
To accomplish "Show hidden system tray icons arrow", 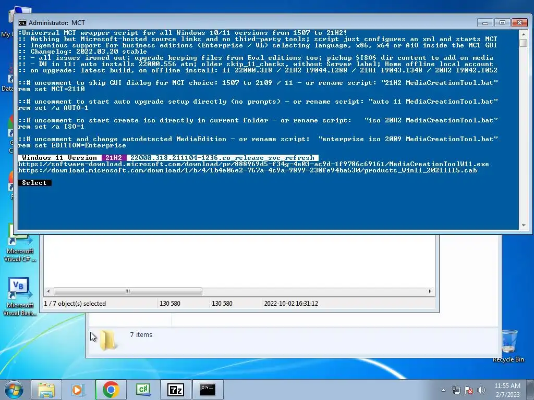I will click(443, 390).
